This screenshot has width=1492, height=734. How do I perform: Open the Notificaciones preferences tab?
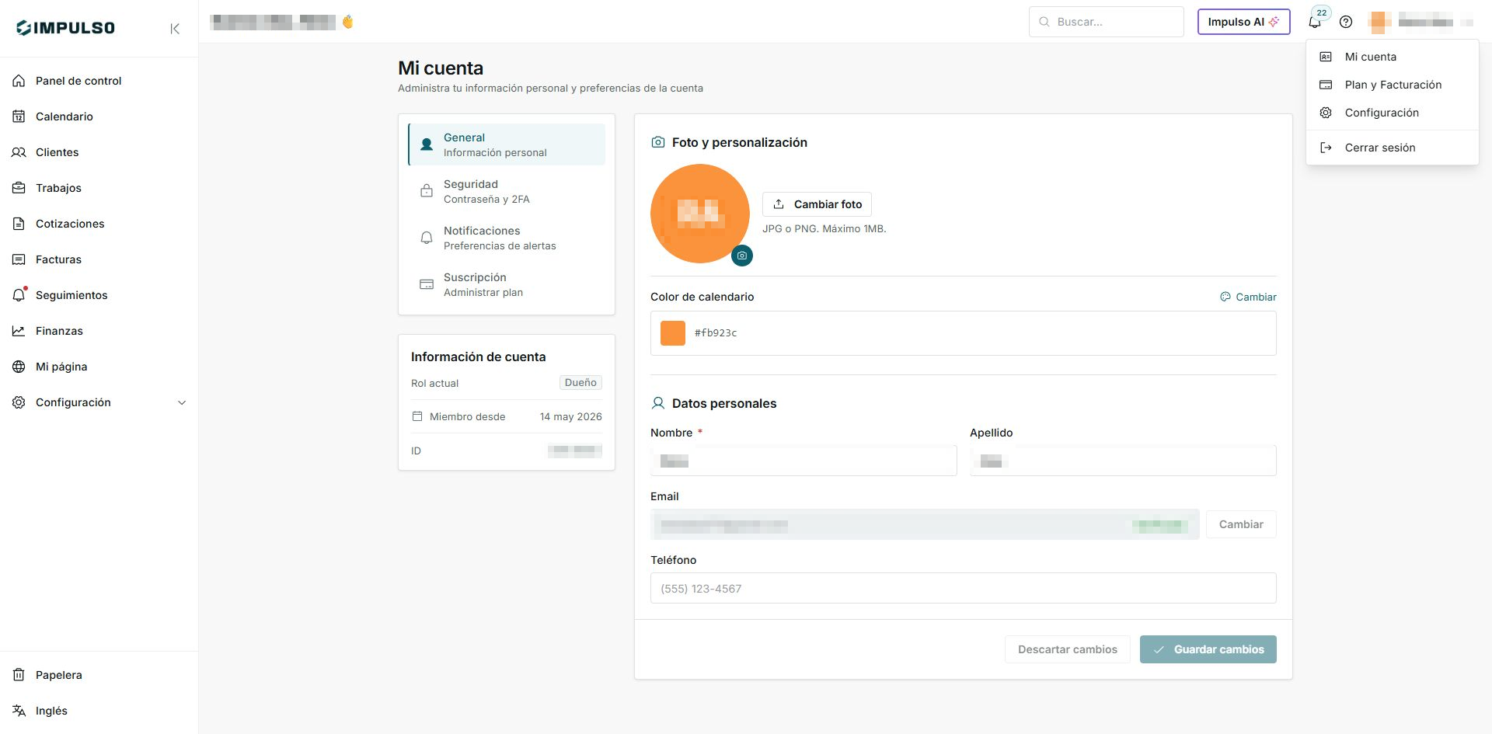pyautogui.click(x=507, y=238)
